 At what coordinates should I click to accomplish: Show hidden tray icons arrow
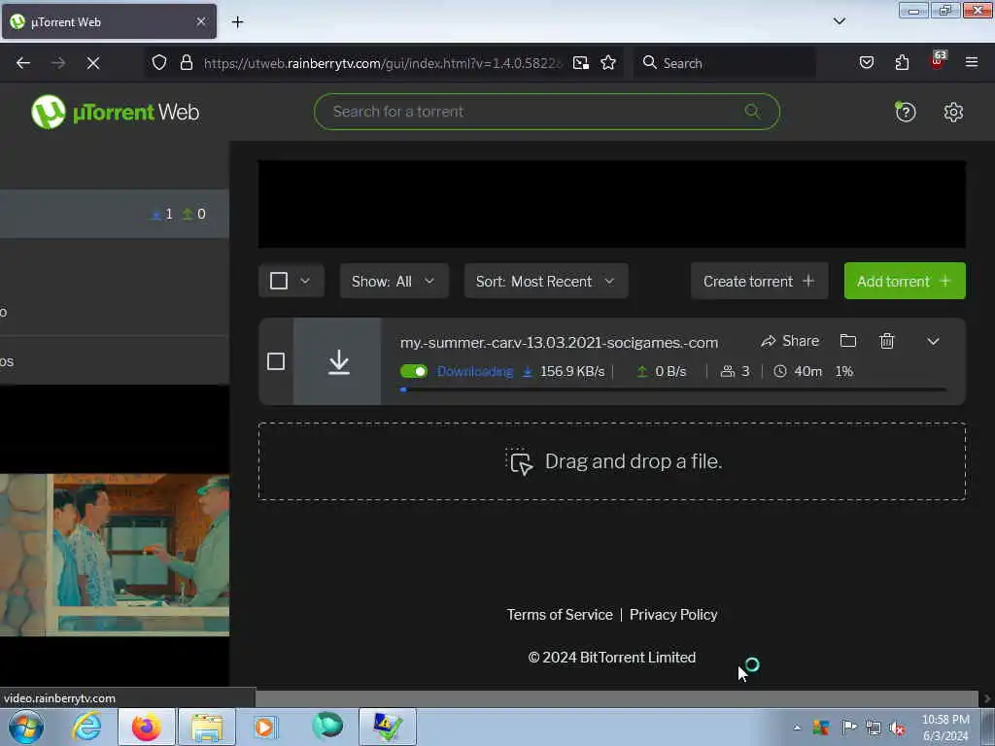coord(797,728)
